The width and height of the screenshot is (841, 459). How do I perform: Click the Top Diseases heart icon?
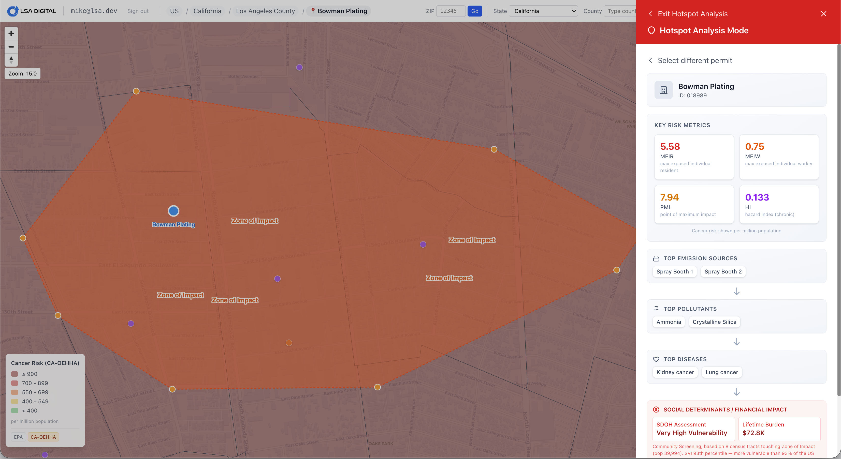pyautogui.click(x=656, y=359)
